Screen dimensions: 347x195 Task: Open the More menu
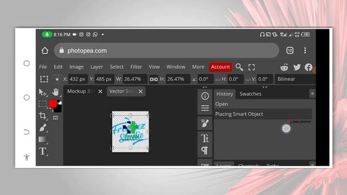[x=198, y=67]
